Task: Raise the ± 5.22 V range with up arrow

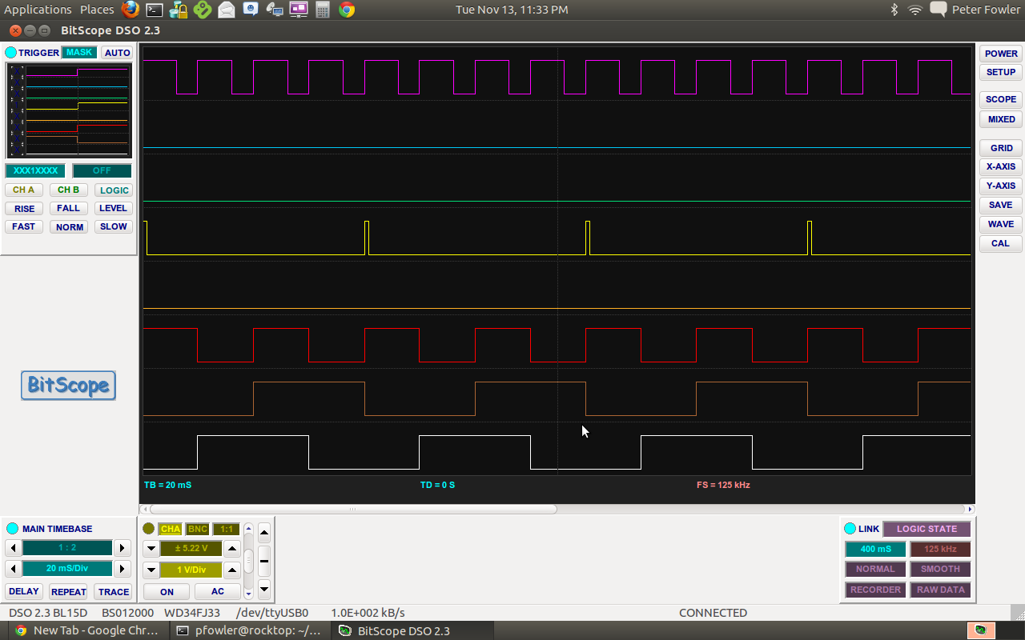Action: [x=231, y=549]
